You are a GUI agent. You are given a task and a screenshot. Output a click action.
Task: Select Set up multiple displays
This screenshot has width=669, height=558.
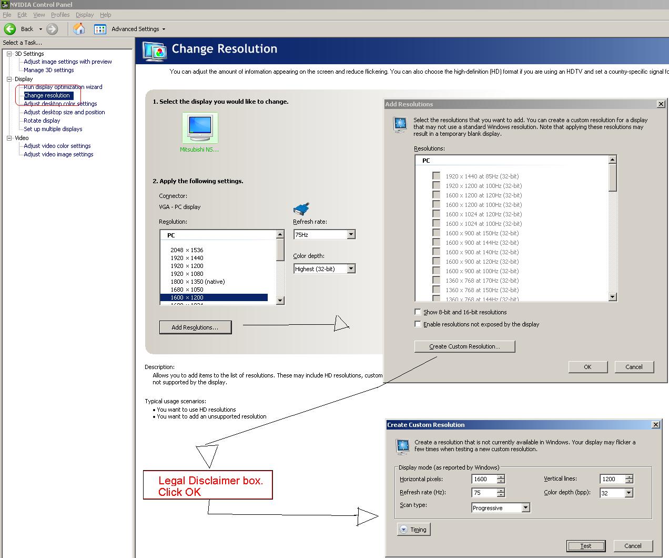tap(53, 129)
